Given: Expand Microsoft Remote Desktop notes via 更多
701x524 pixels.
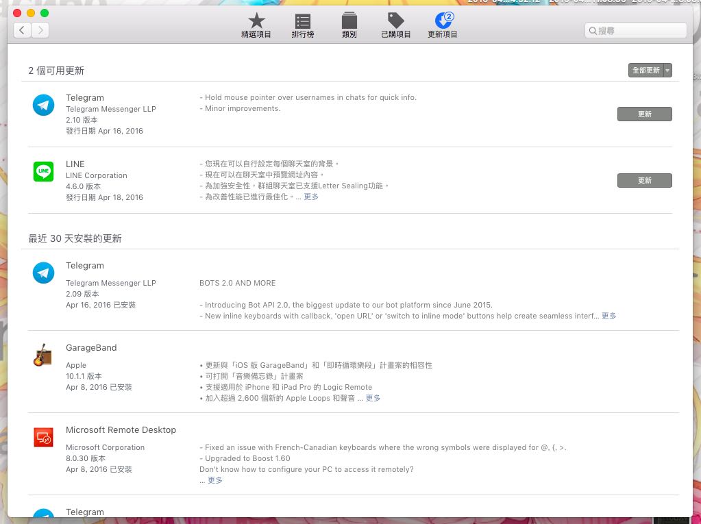Looking at the screenshot, I should tap(215, 480).
